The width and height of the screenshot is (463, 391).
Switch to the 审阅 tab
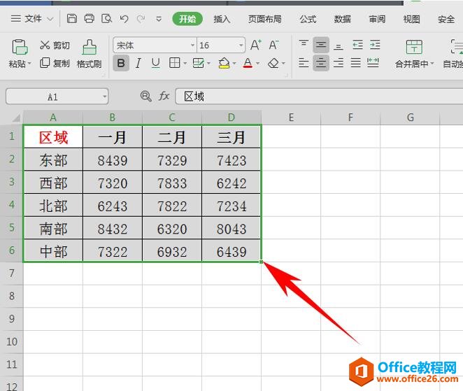pyautogui.click(x=377, y=19)
